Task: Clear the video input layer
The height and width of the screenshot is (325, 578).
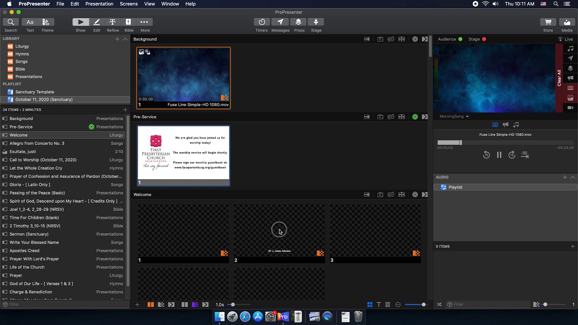Action: tap(570, 108)
